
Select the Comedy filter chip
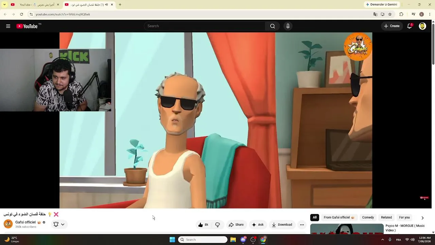(368, 217)
